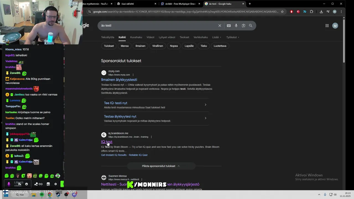Open the Tee IQ-testi nyt sitelink arrow
Image resolution: width=354 pixels, height=199 pixels.
(x=205, y=105)
